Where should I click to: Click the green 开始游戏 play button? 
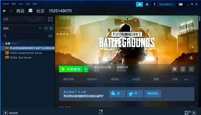click(71, 69)
